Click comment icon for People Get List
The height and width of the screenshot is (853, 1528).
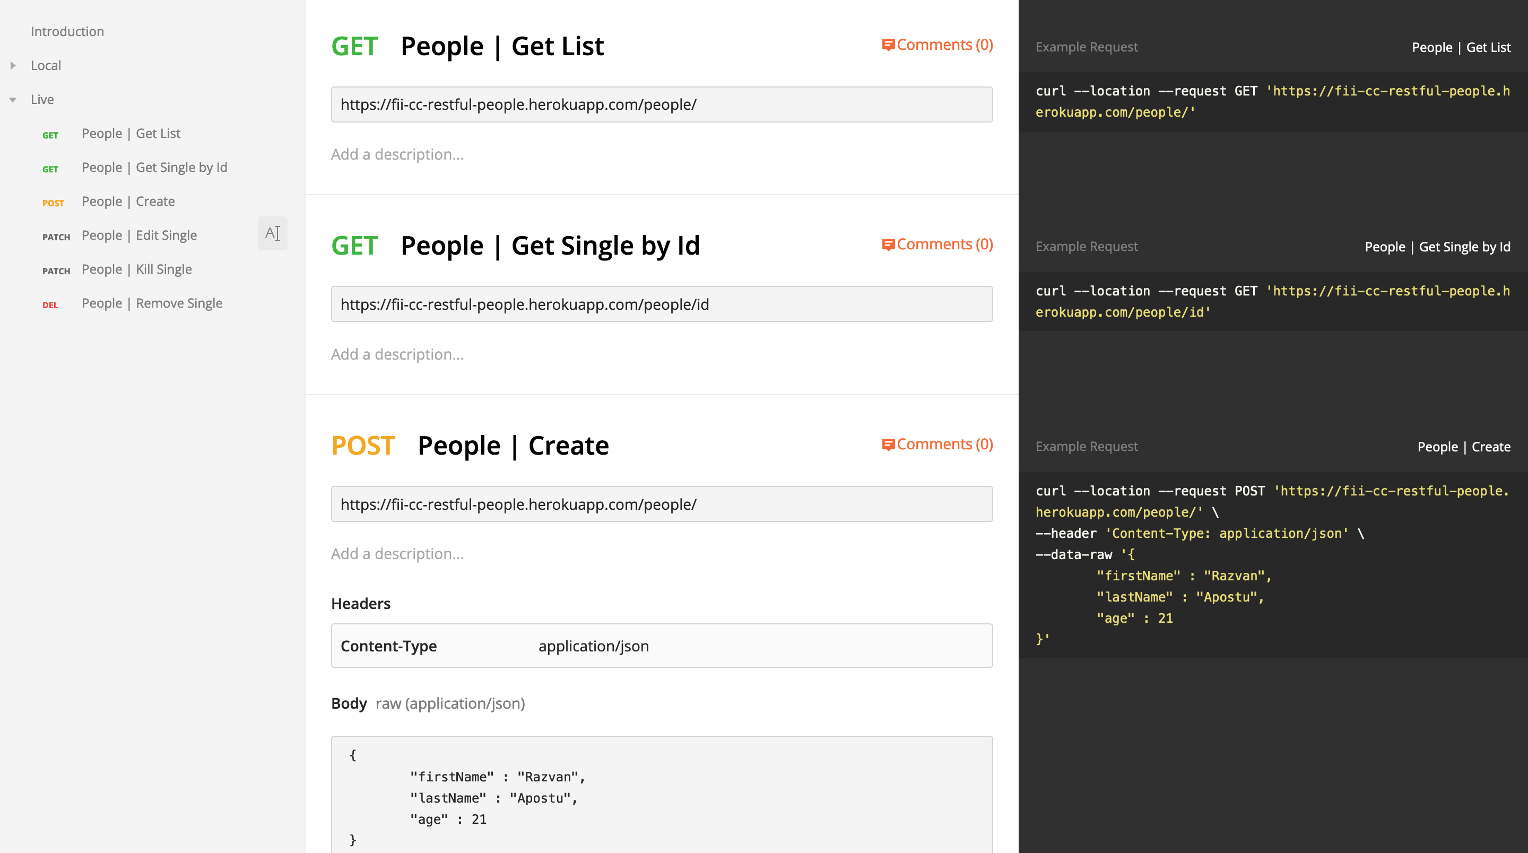[x=888, y=45]
